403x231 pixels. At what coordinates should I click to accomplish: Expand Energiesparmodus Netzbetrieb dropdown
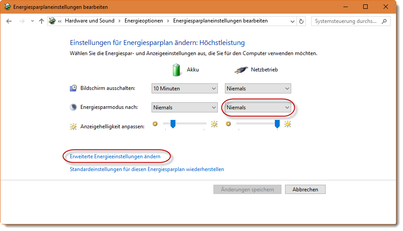click(x=258, y=108)
